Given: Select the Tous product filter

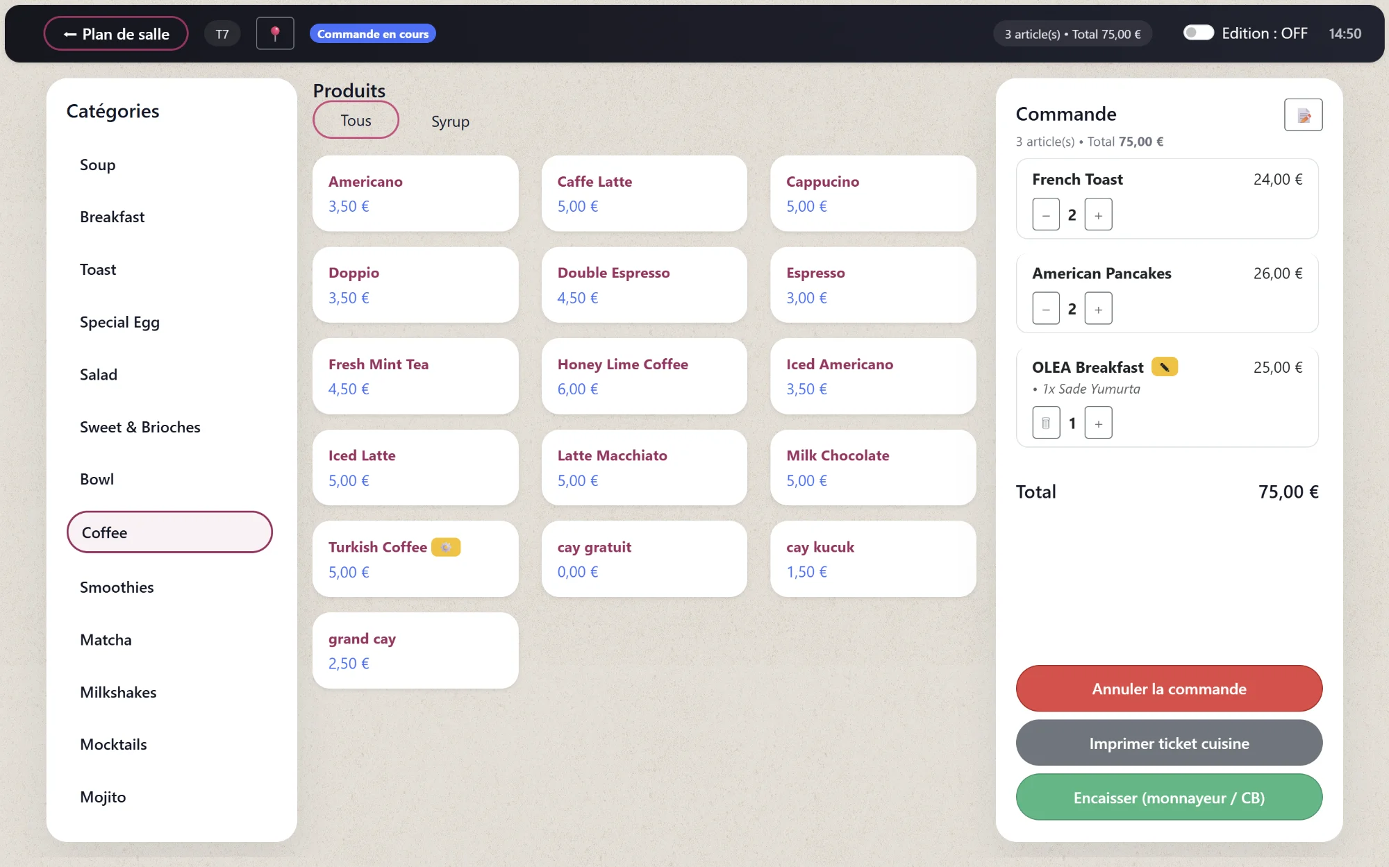Looking at the screenshot, I should [x=356, y=120].
